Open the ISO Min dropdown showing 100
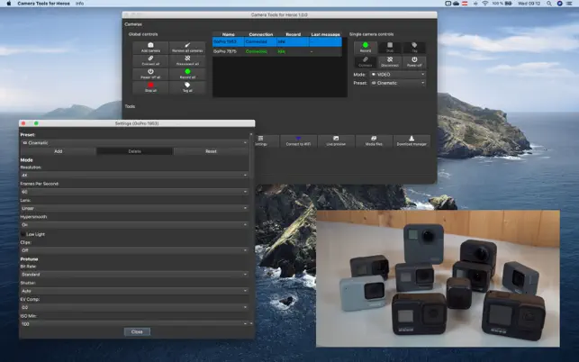Image resolution: width=579 pixels, height=362 pixels. [134, 323]
